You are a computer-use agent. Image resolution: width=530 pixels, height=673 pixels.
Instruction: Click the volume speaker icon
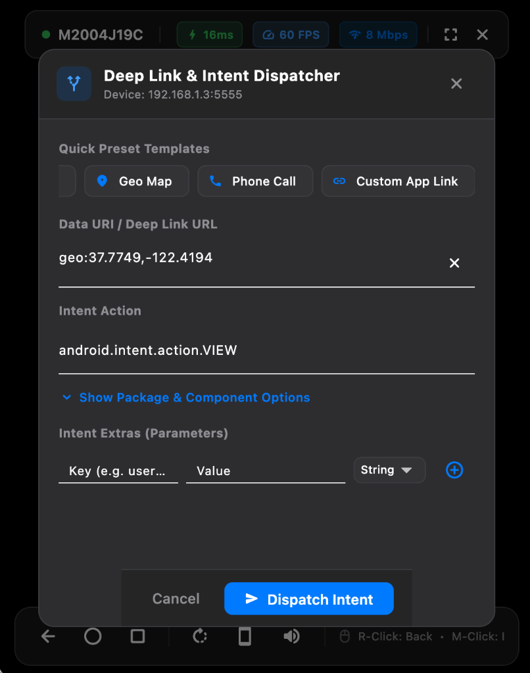point(291,636)
